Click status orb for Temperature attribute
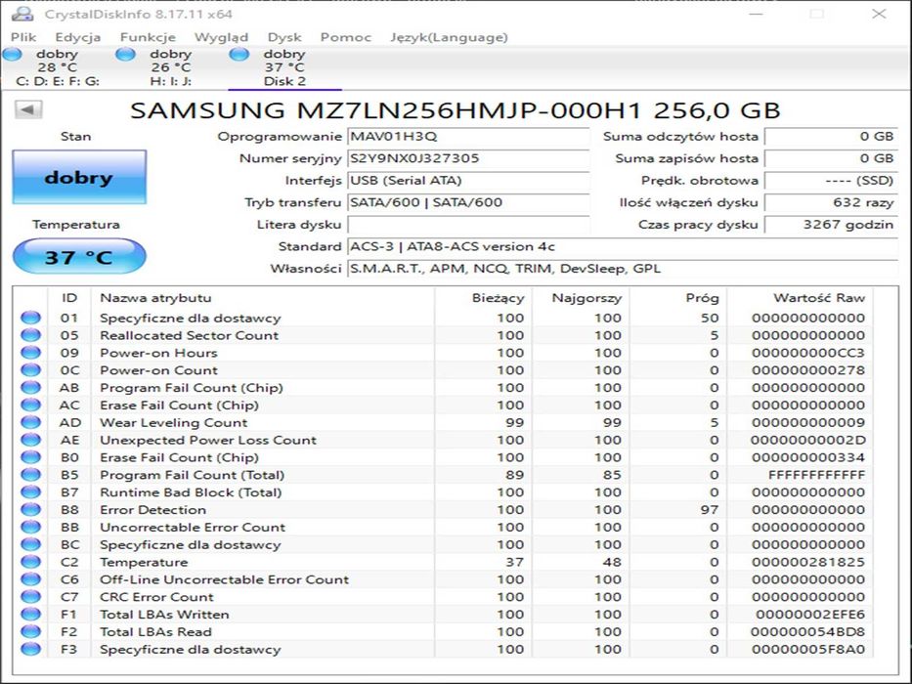 [x=31, y=562]
